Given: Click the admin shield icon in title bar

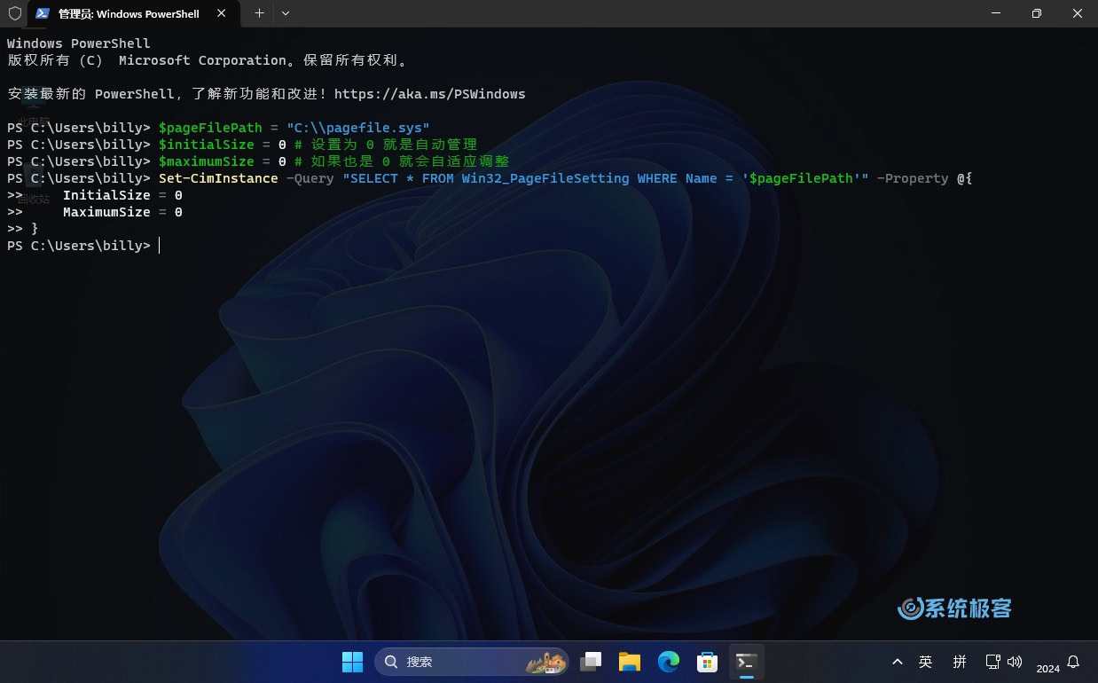Looking at the screenshot, I should point(15,13).
